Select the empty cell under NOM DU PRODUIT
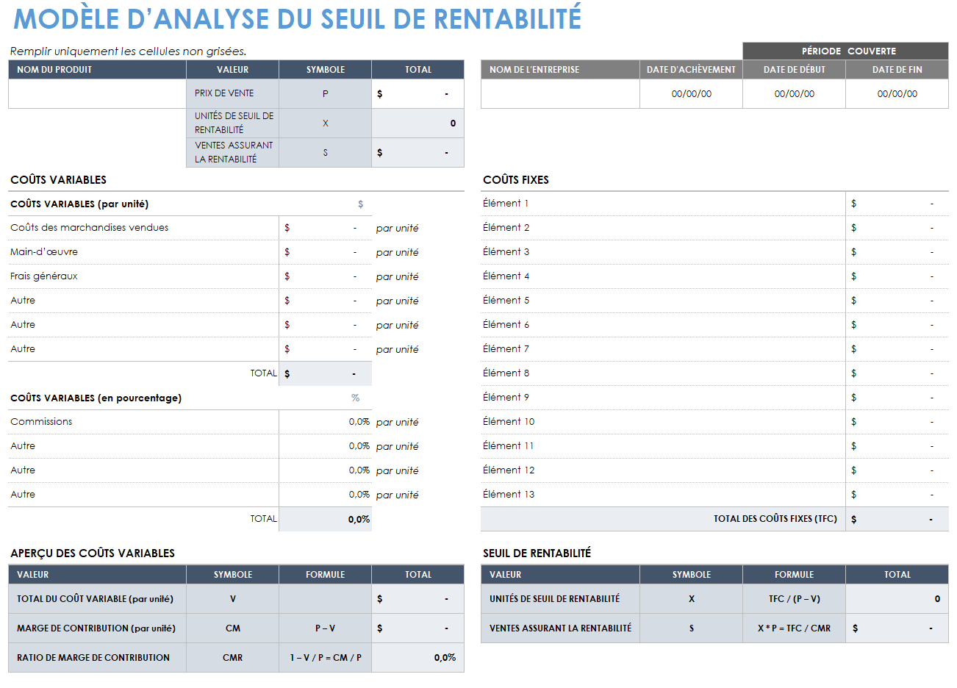 [x=97, y=94]
